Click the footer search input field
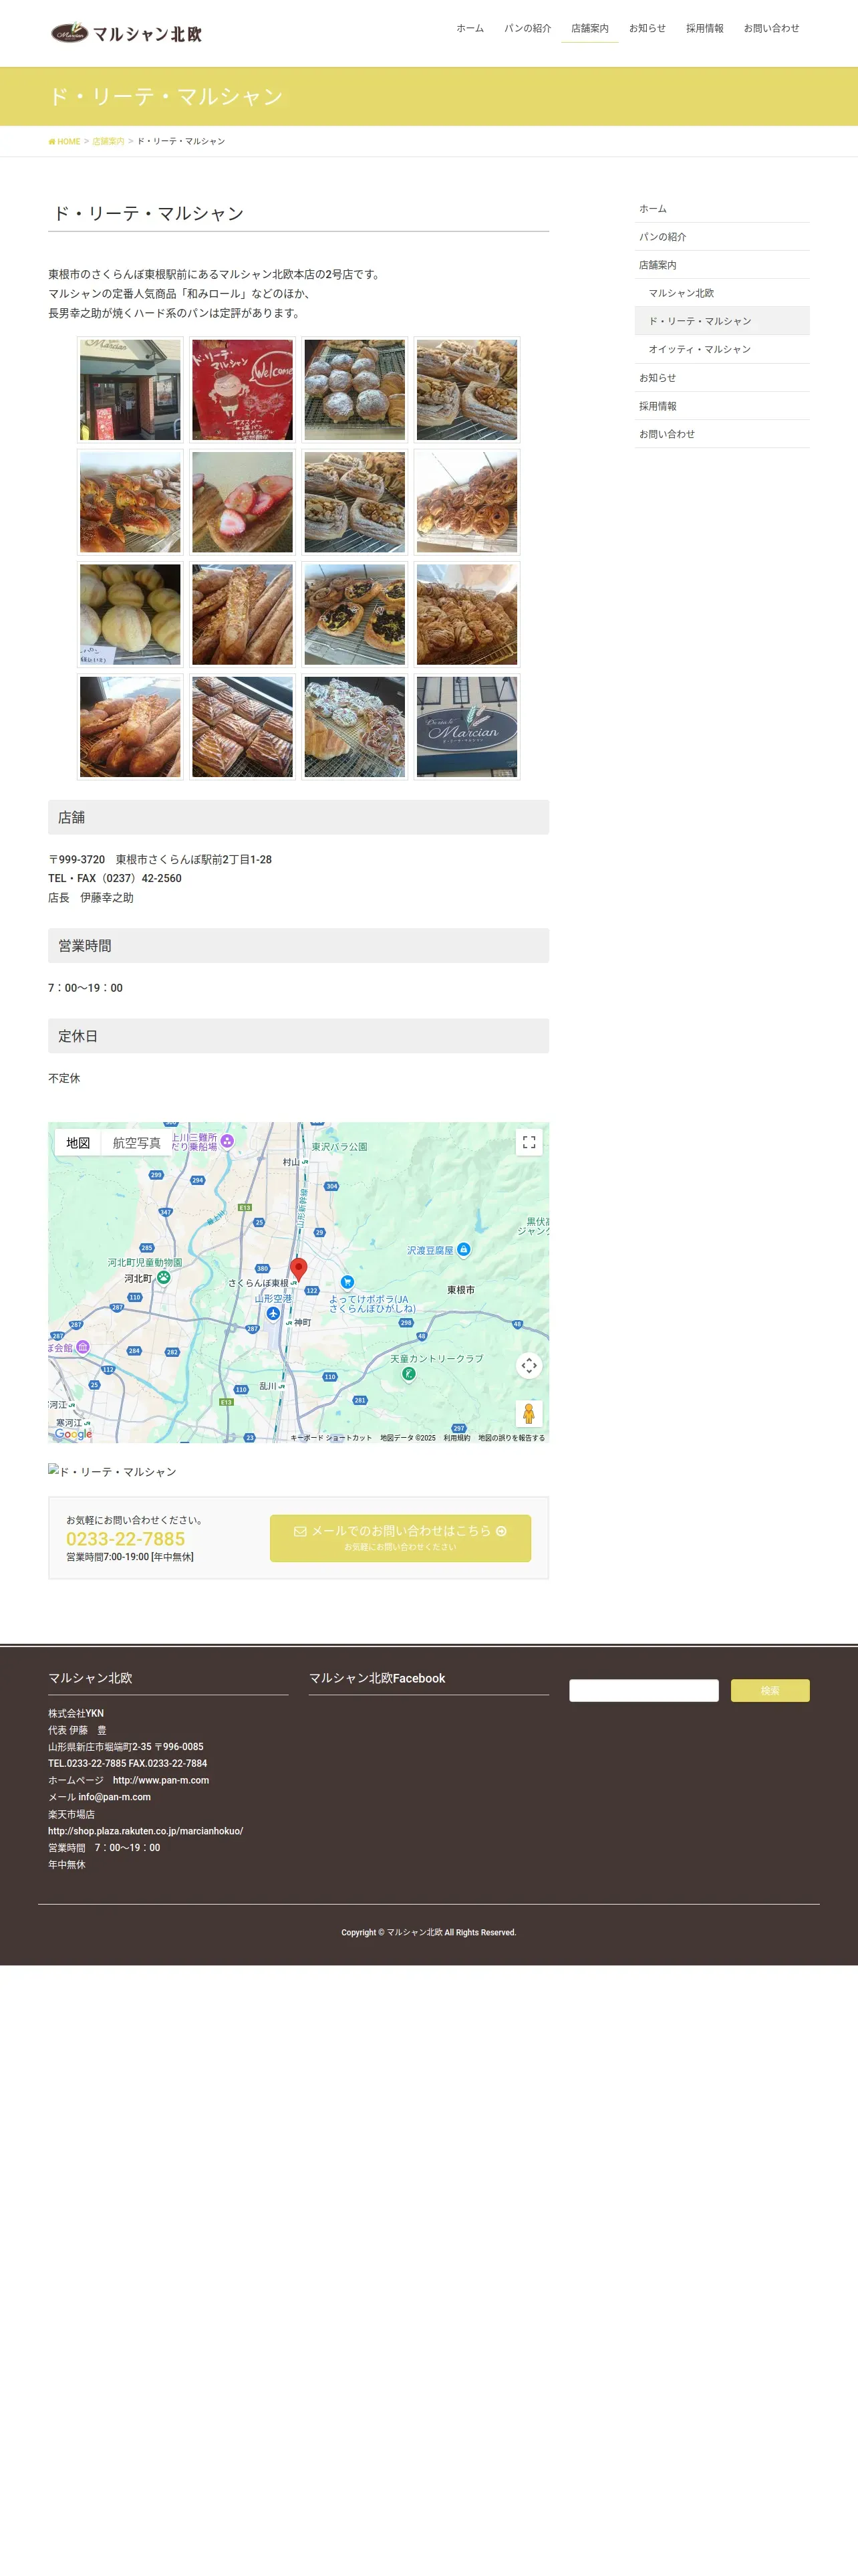 644,1690
